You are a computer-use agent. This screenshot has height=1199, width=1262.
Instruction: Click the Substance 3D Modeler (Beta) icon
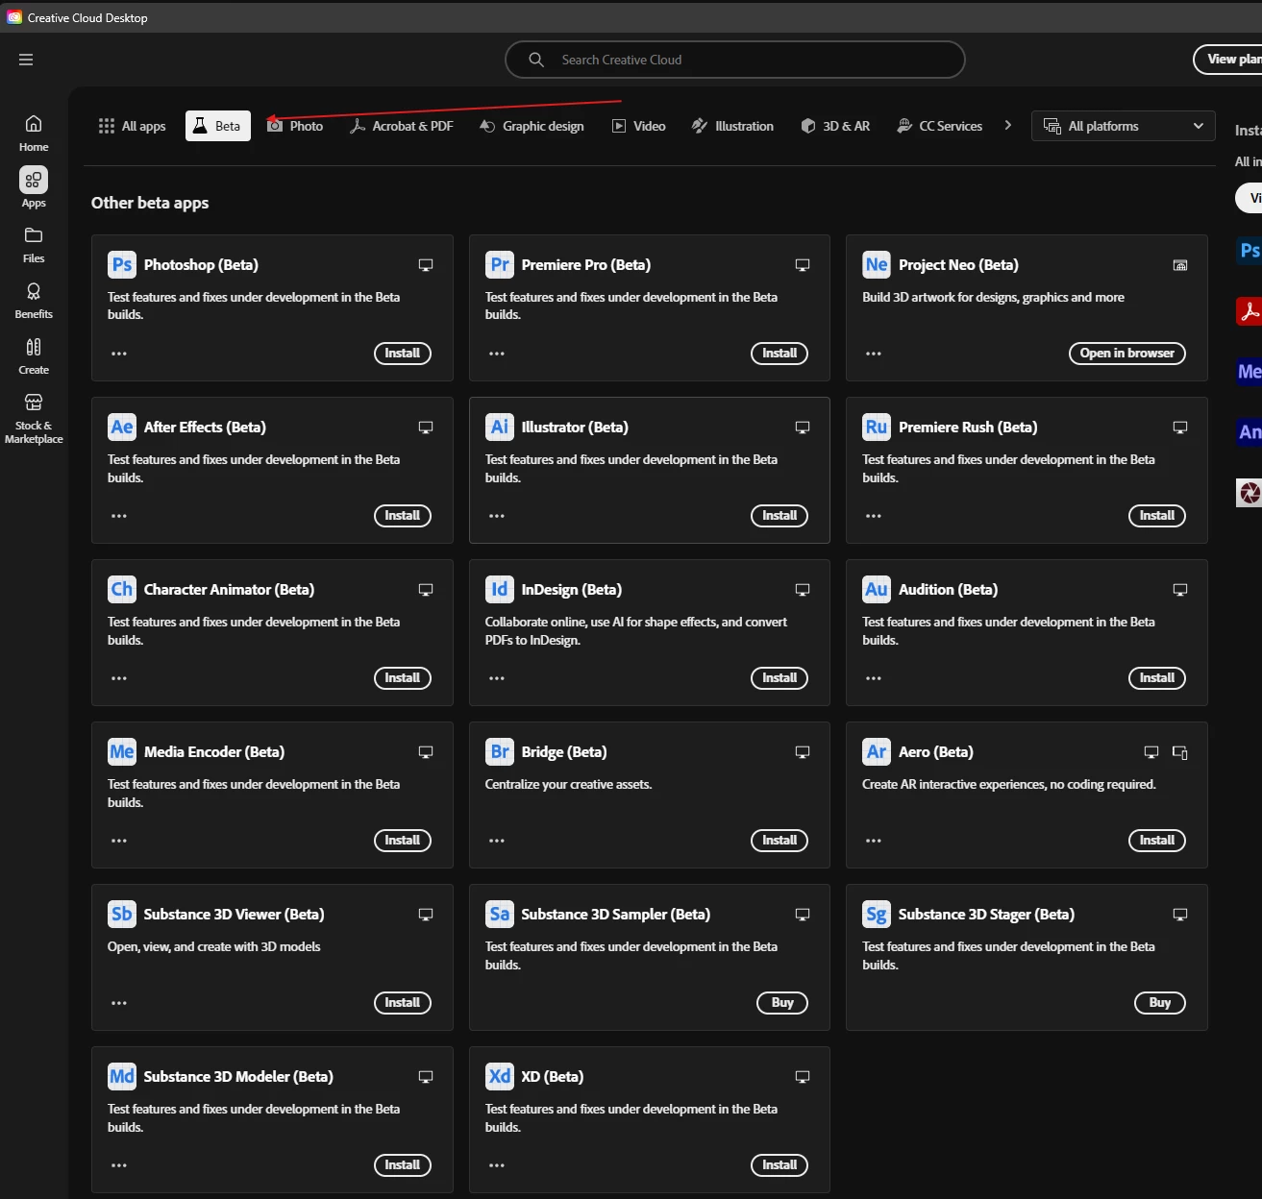122,1076
